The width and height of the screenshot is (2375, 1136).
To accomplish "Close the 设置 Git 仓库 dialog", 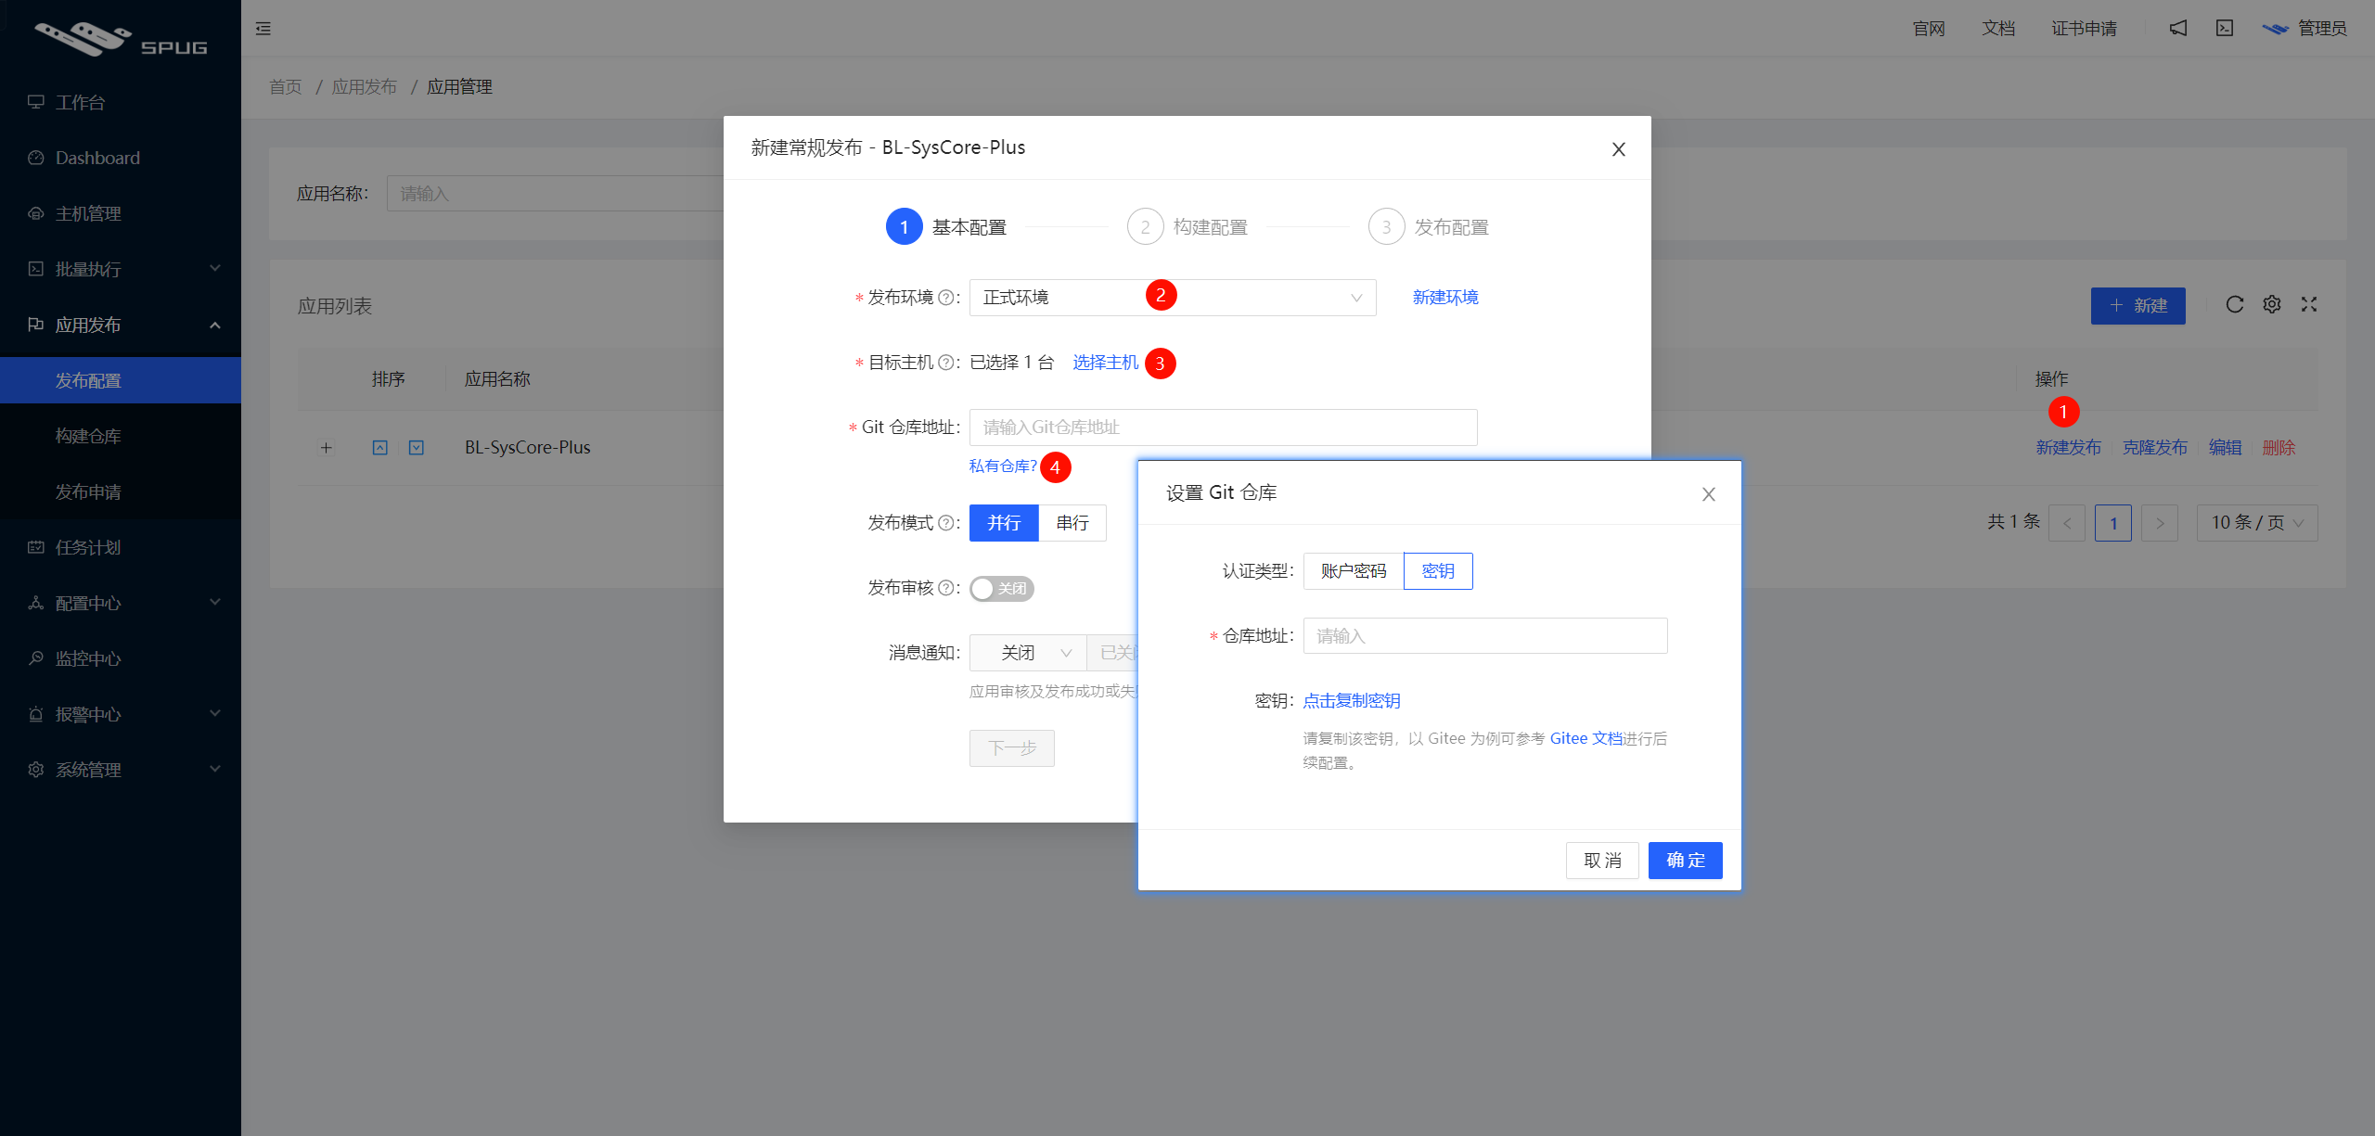I will pos(1708,494).
